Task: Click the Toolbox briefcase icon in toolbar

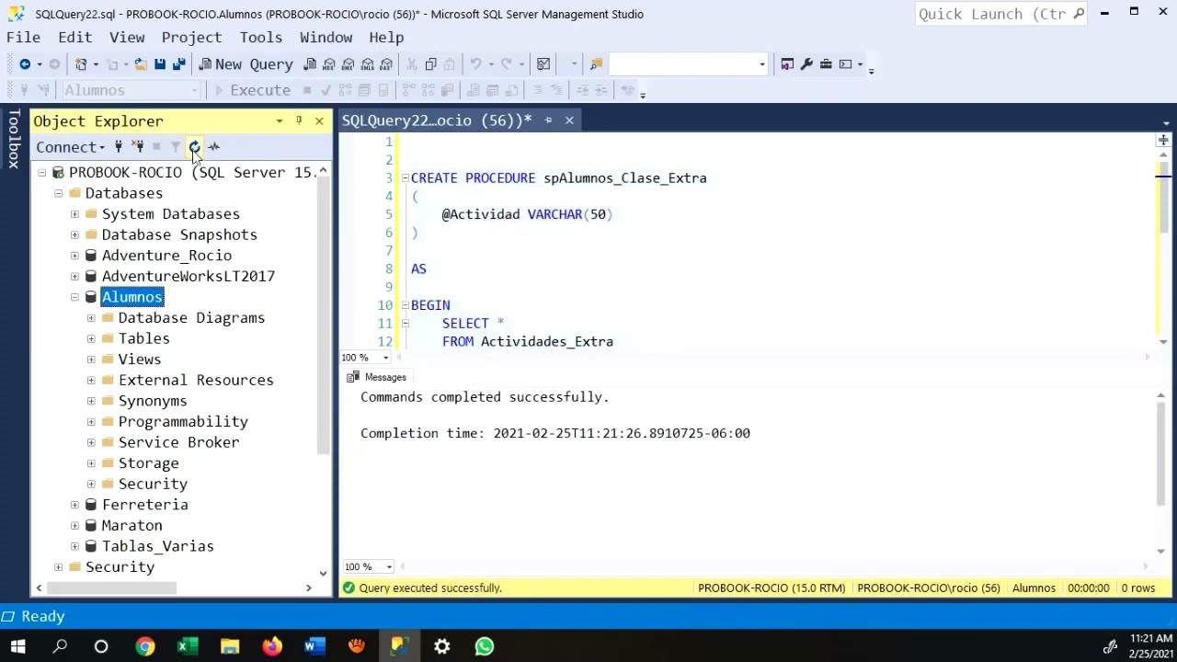Action: point(826,64)
